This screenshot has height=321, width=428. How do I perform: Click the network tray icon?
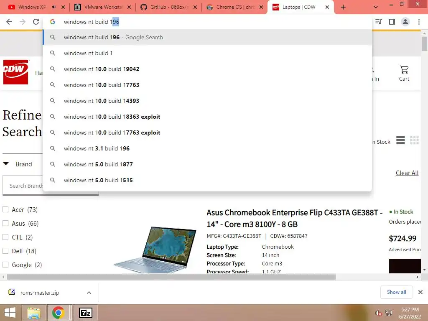coord(389,313)
